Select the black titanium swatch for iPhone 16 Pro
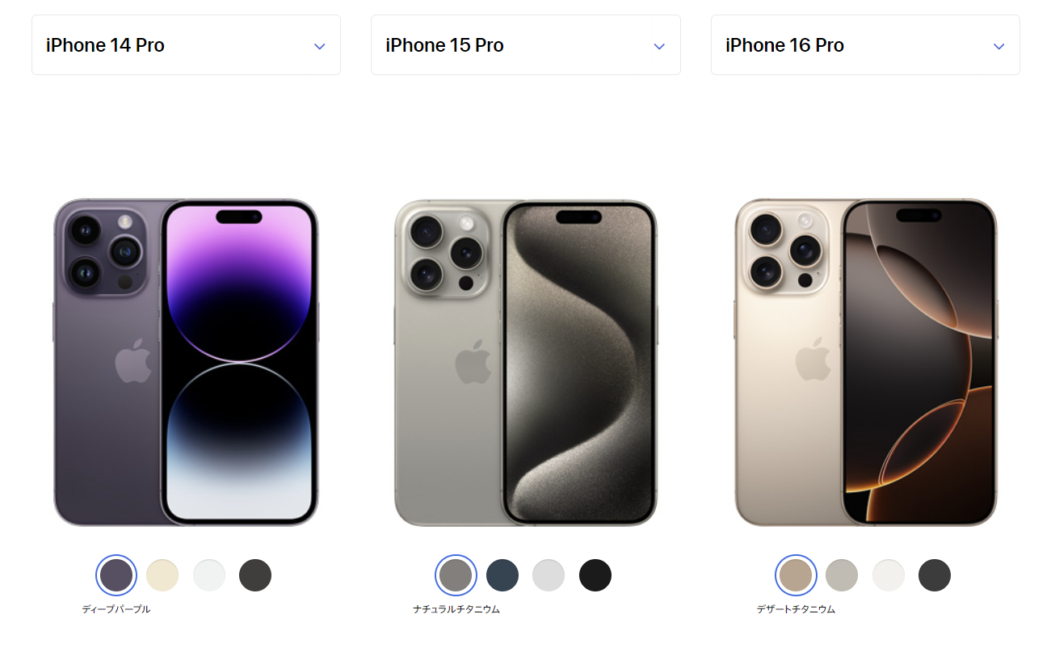Image resolution: width=1055 pixels, height=648 pixels. coord(935,575)
